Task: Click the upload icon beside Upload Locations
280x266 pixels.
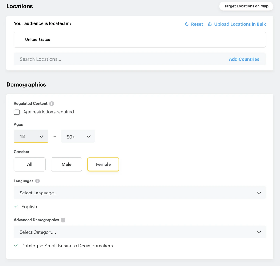Action: pyautogui.click(x=210, y=24)
